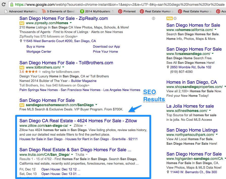Click the Ad badge beside www.tollbrothers.com
The image size is (226, 179).
coord(22,67)
